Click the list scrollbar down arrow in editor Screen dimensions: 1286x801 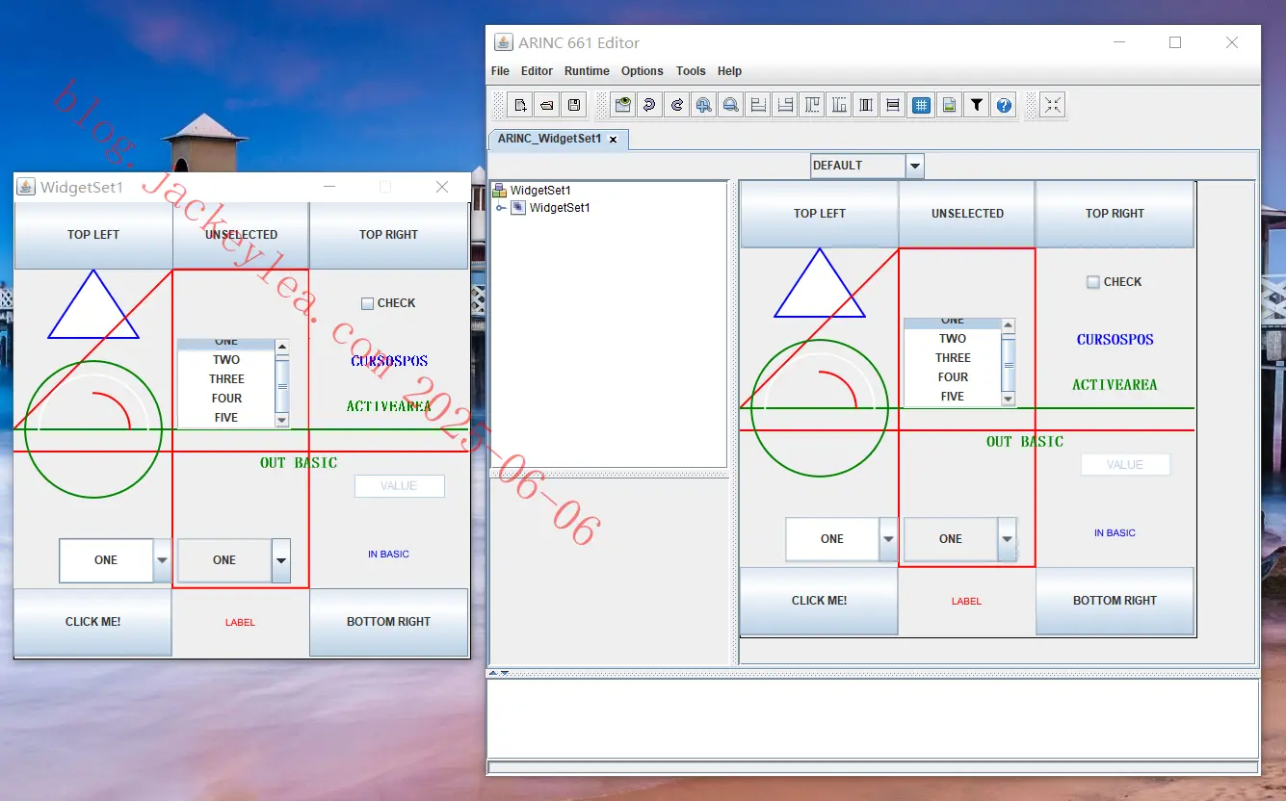(1009, 399)
